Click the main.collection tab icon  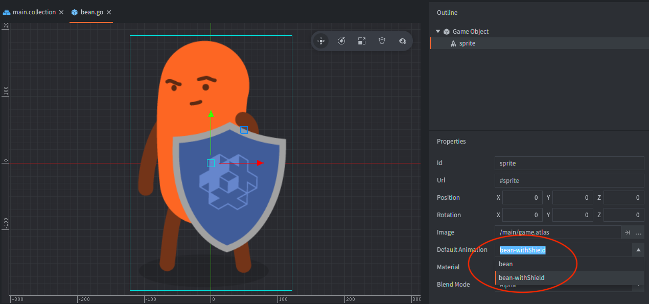tap(6, 11)
